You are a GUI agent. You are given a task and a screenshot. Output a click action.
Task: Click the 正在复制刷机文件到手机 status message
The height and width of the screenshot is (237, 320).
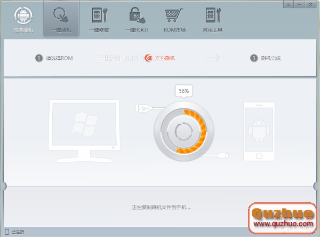[x=162, y=207]
